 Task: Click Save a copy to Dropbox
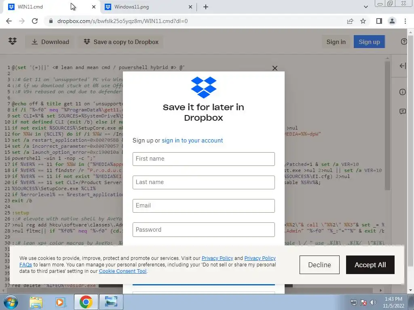(x=121, y=42)
